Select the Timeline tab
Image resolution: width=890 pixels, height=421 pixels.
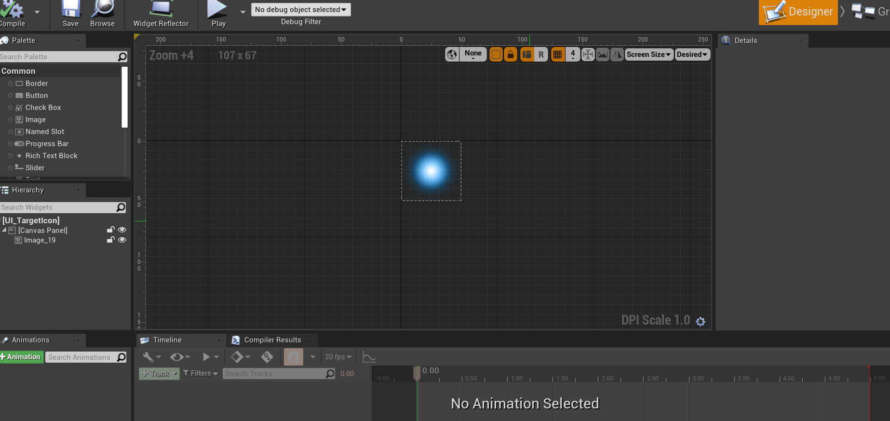point(167,340)
